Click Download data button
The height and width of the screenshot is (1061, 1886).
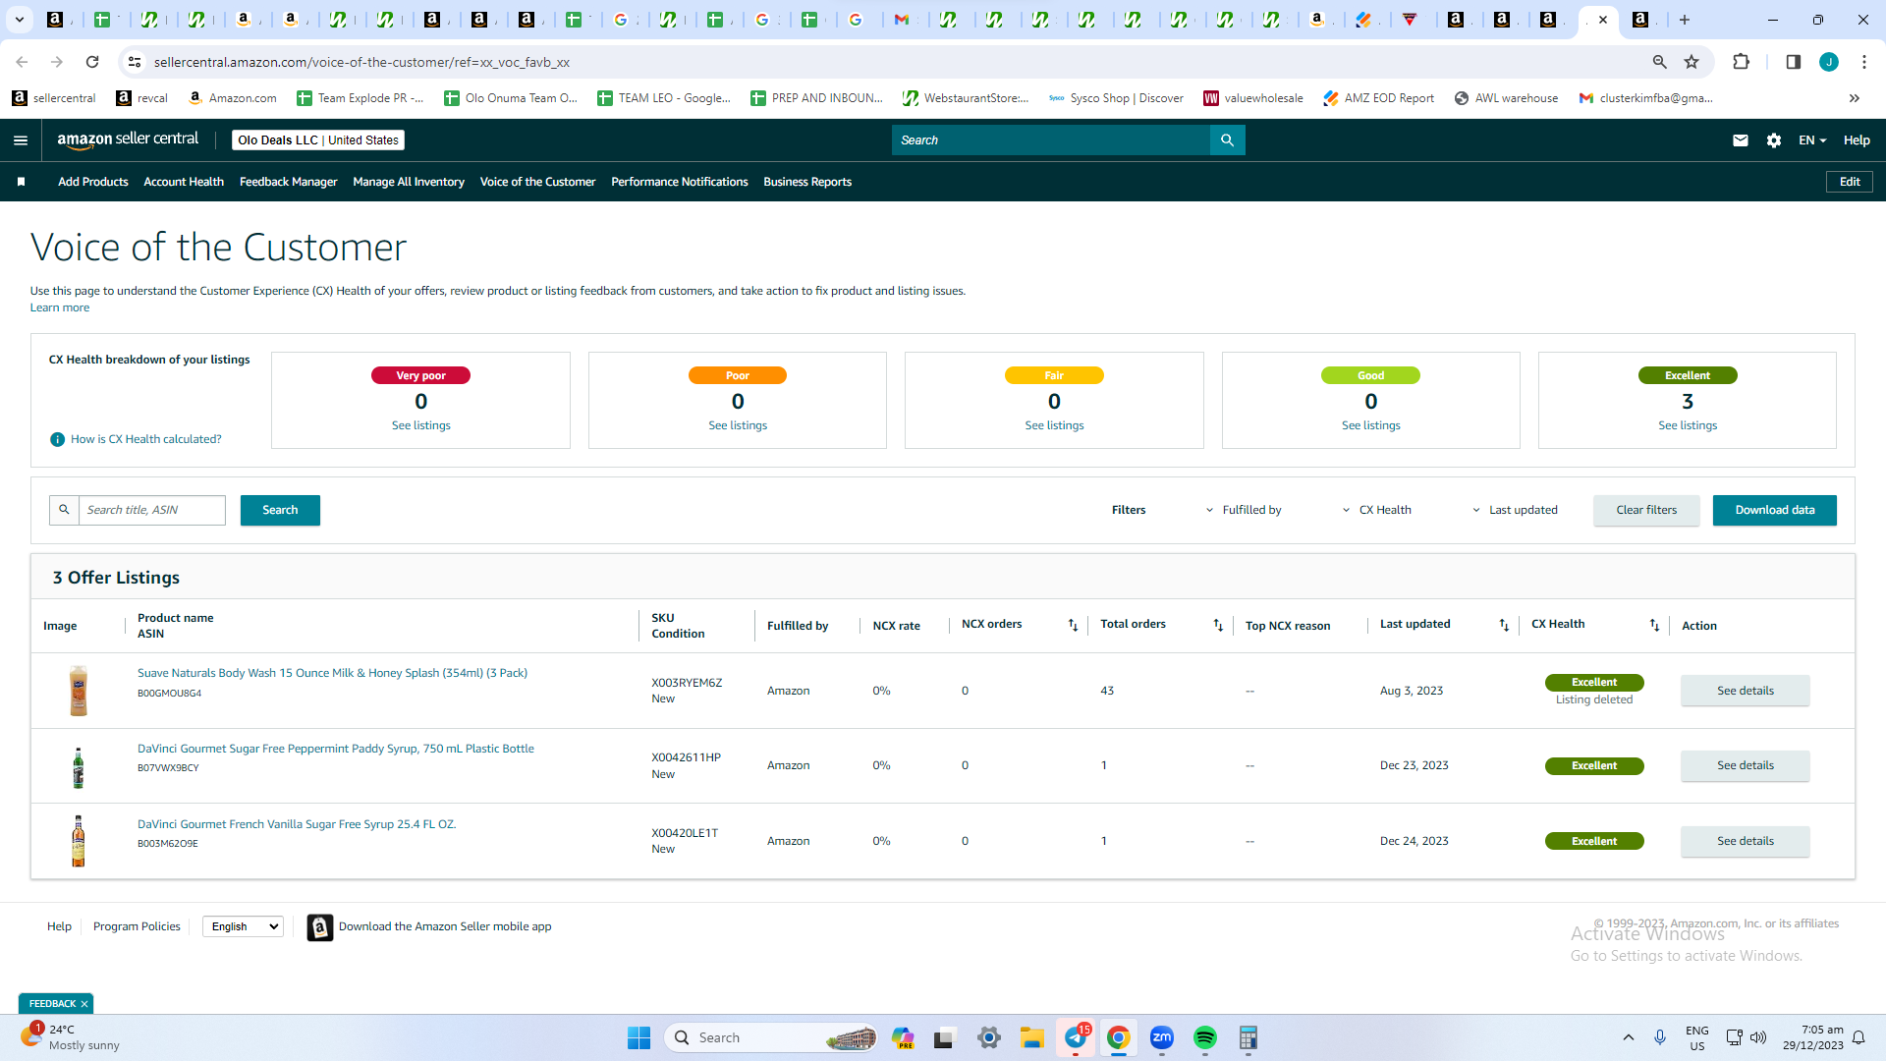[x=1775, y=510]
